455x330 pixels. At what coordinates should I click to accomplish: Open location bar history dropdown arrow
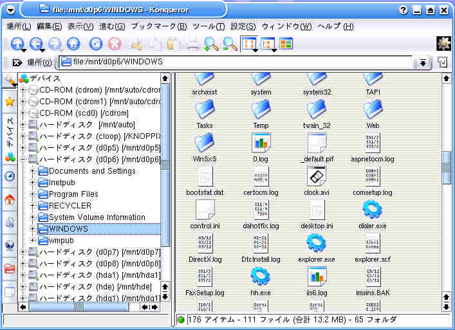pos(423,62)
